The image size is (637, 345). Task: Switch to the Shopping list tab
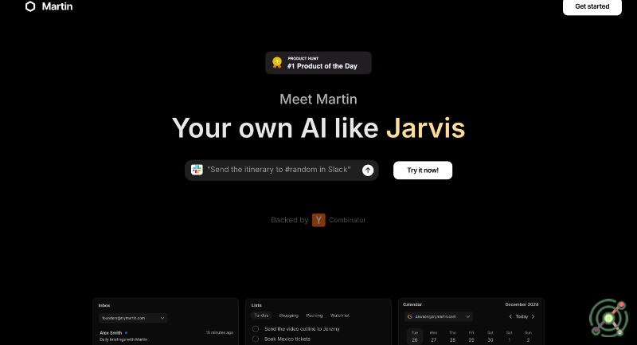288,316
